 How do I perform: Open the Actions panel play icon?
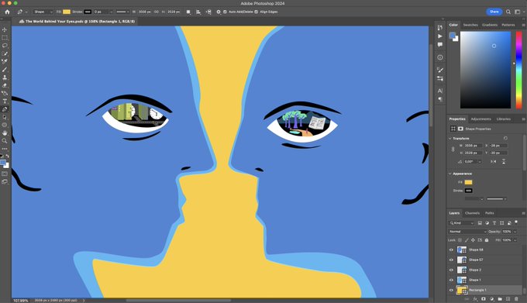pyautogui.click(x=440, y=36)
